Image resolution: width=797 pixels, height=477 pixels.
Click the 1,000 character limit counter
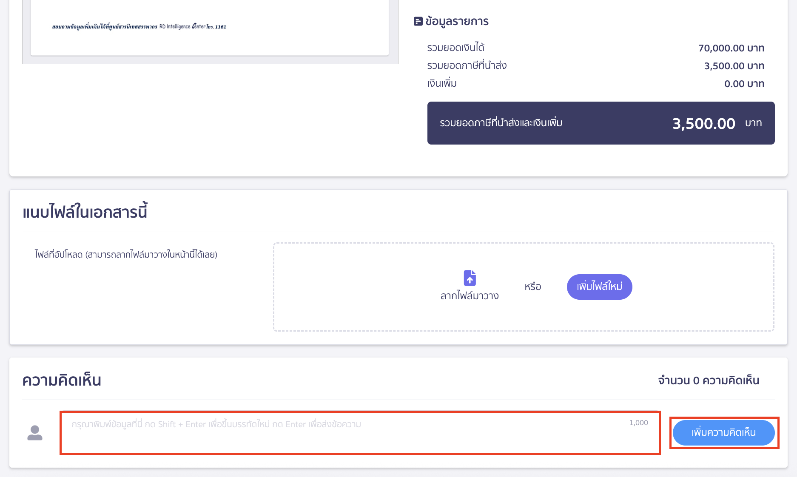tap(638, 423)
